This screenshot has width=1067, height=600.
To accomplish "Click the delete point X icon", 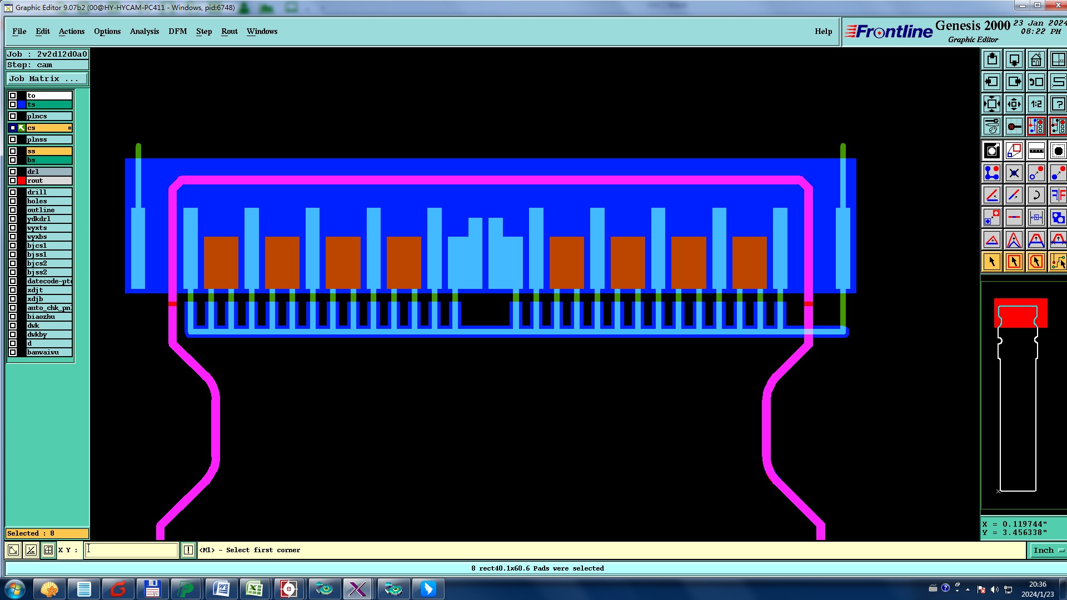I will click(1014, 173).
